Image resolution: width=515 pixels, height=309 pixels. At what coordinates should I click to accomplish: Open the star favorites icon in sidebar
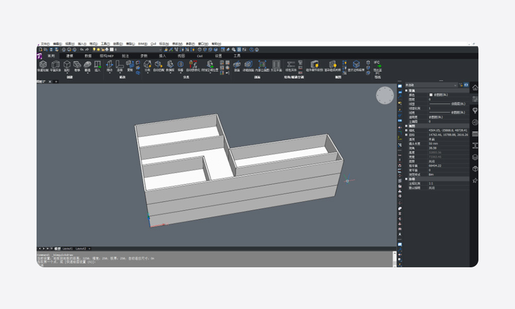coord(475,181)
